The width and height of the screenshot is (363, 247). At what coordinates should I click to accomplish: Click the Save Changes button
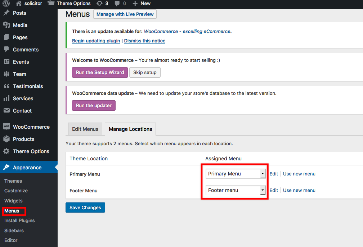pyautogui.click(x=85, y=207)
